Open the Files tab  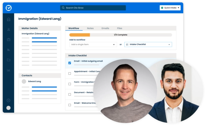click(x=119, y=28)
